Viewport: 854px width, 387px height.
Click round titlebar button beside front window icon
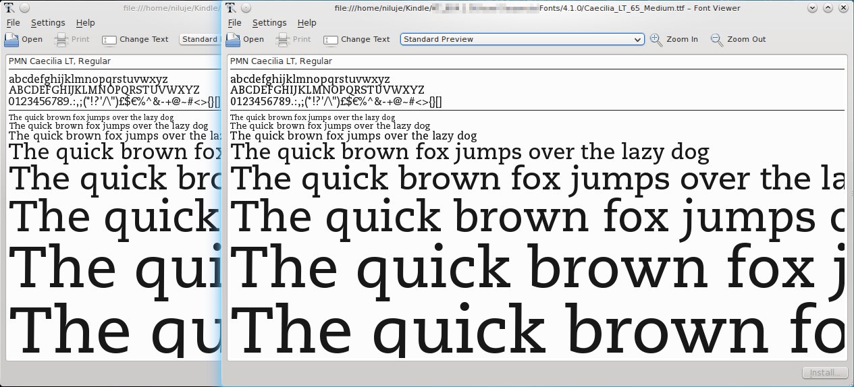pyautogui.click(x=246, y=8)
